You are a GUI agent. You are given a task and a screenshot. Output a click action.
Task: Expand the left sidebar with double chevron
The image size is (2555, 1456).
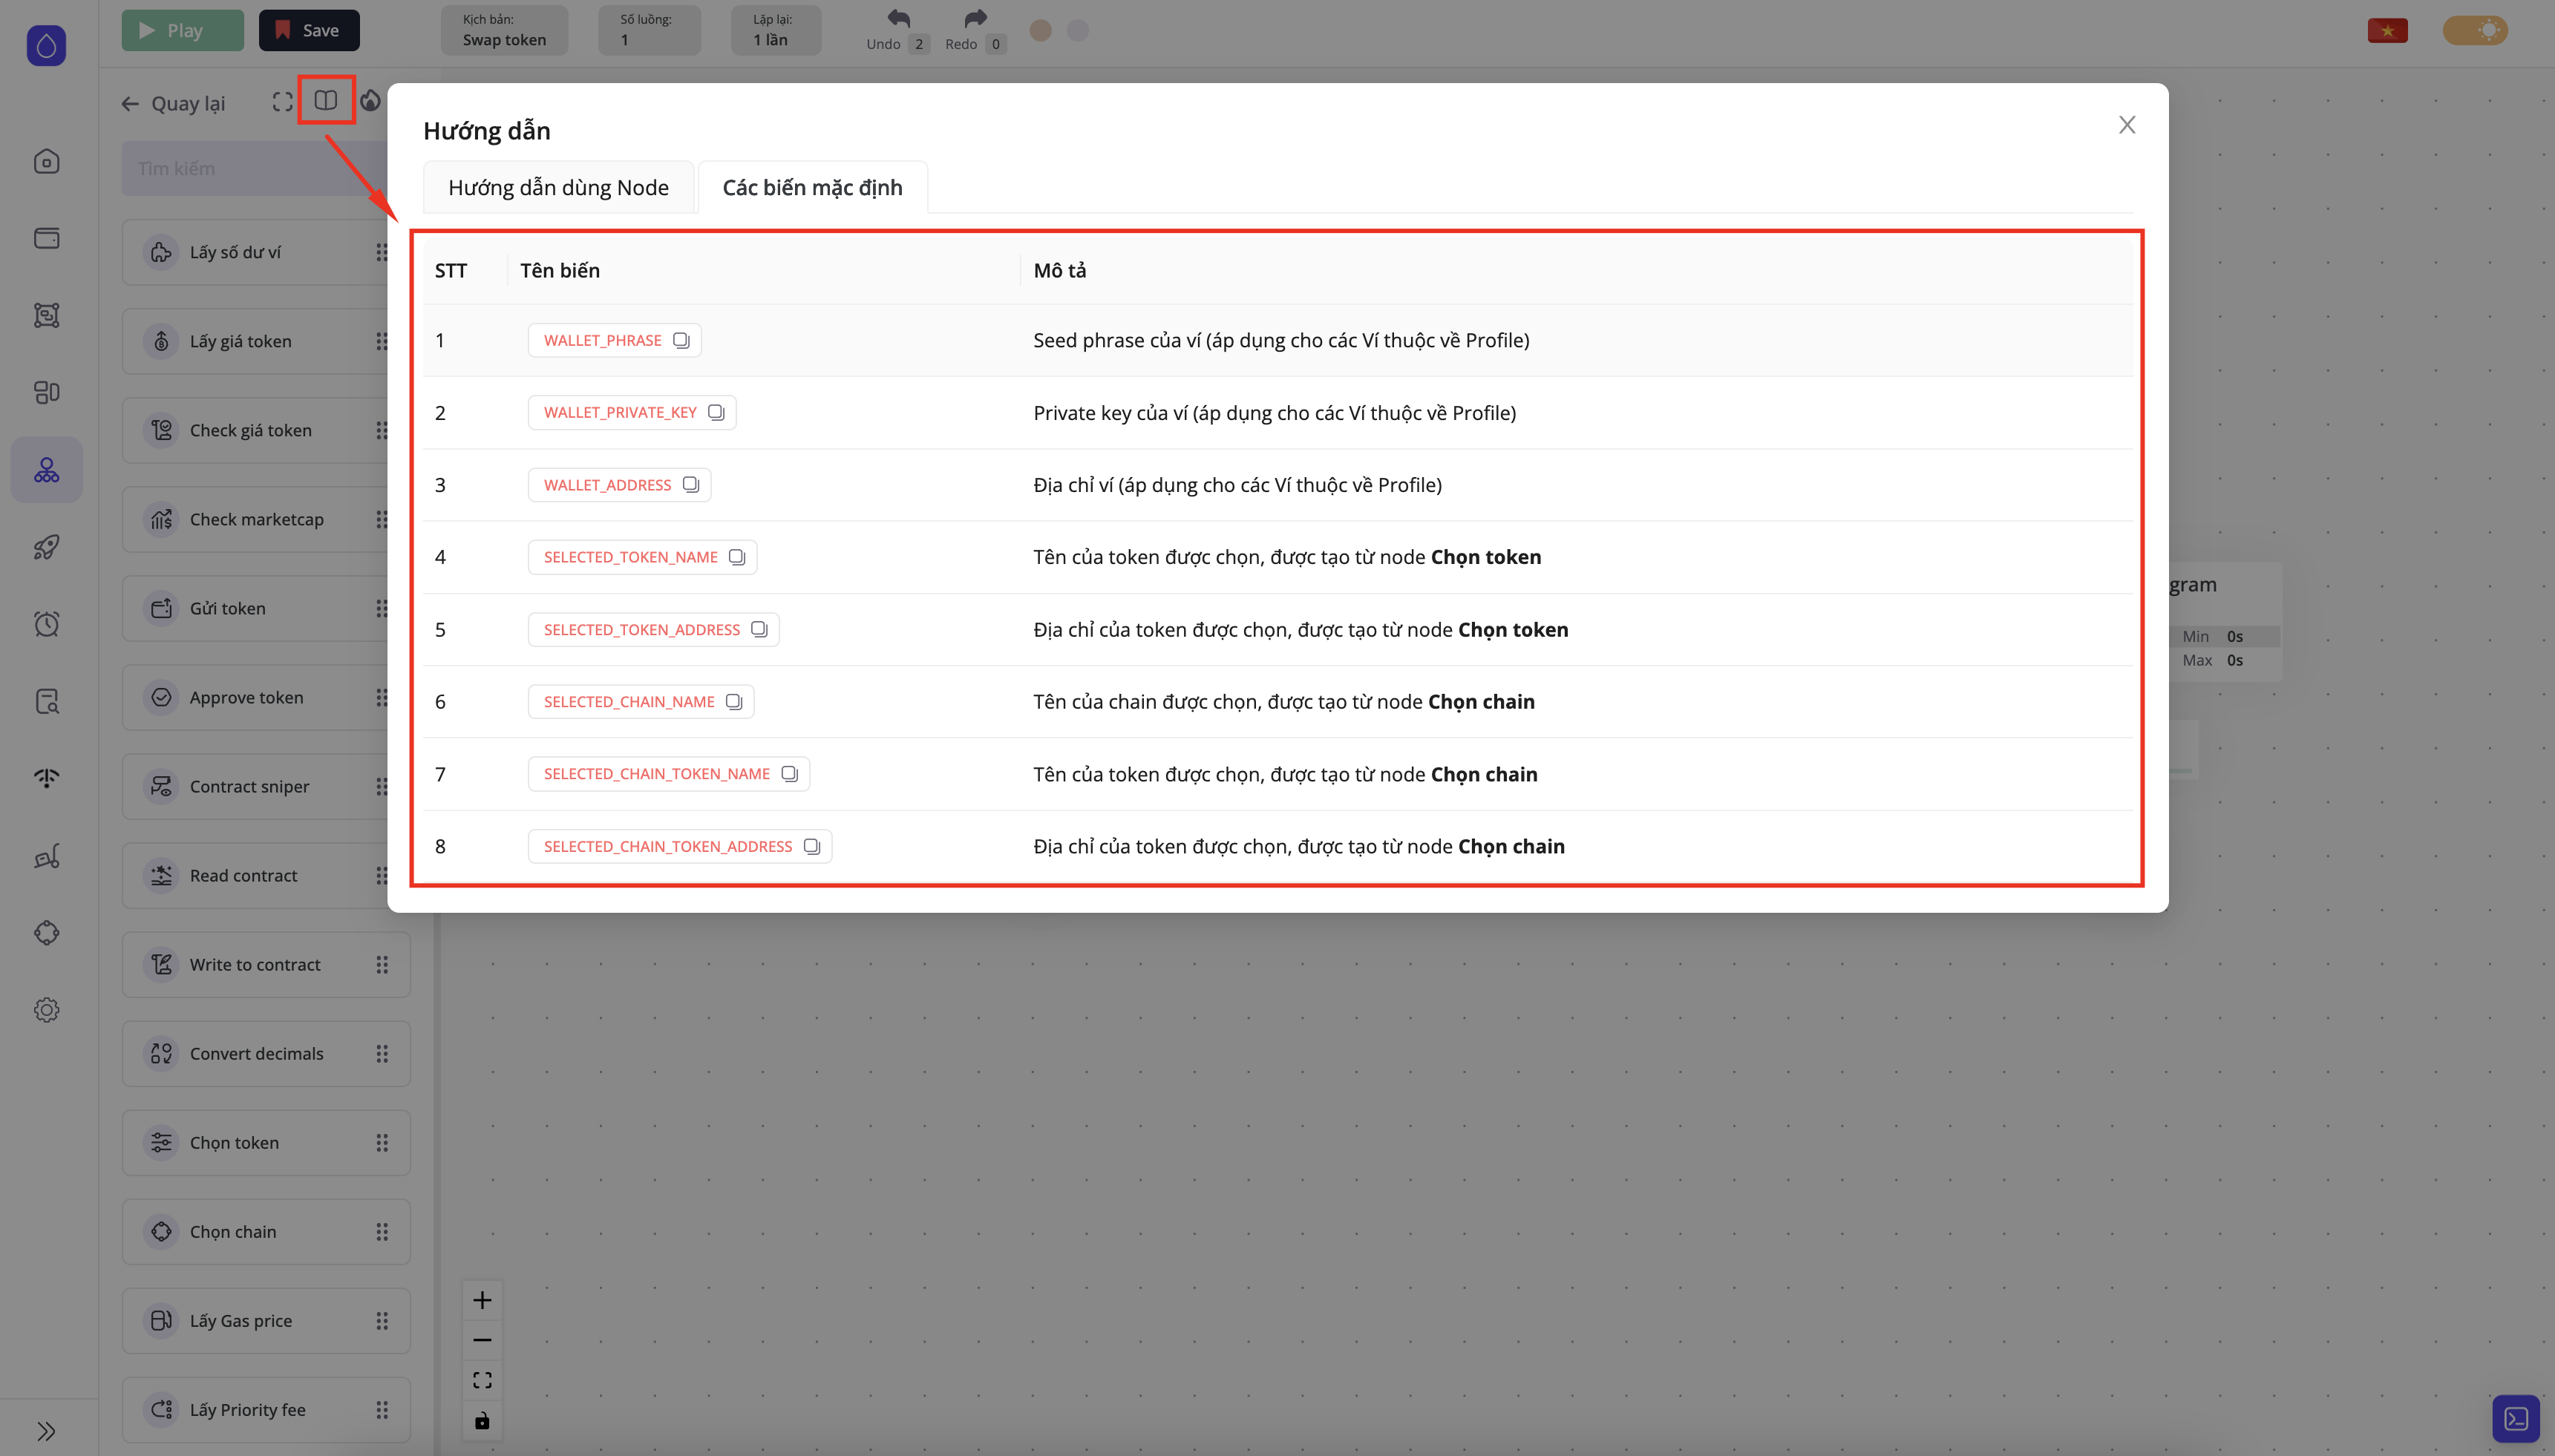point(46,1430)
